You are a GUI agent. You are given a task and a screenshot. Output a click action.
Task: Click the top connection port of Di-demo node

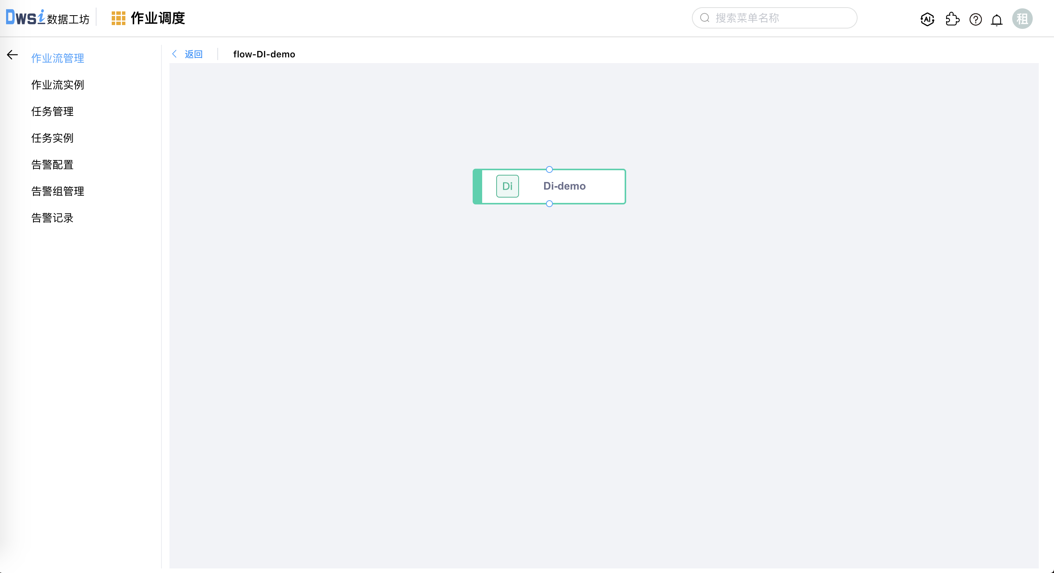point(549,169)
